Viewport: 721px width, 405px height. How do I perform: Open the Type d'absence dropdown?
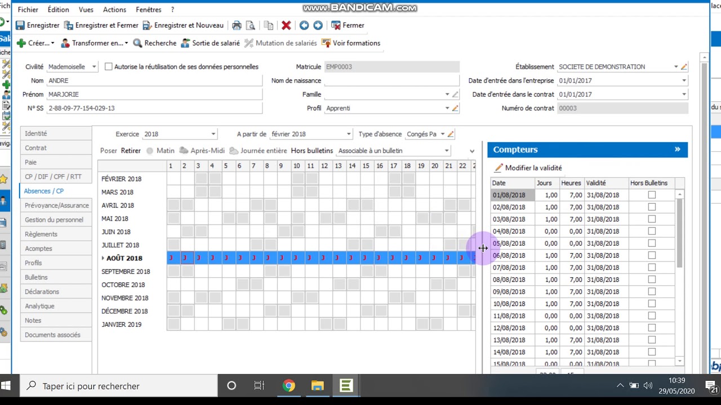(443, 134)
